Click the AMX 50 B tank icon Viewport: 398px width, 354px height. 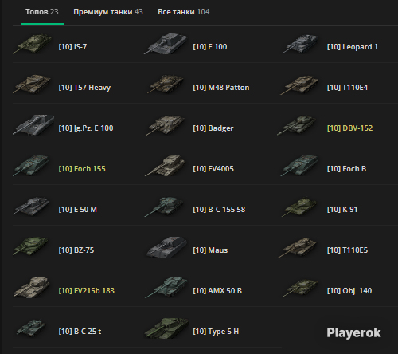(166, 287)
